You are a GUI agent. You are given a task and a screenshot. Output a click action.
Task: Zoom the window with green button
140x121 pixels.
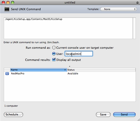click(13, 2)
